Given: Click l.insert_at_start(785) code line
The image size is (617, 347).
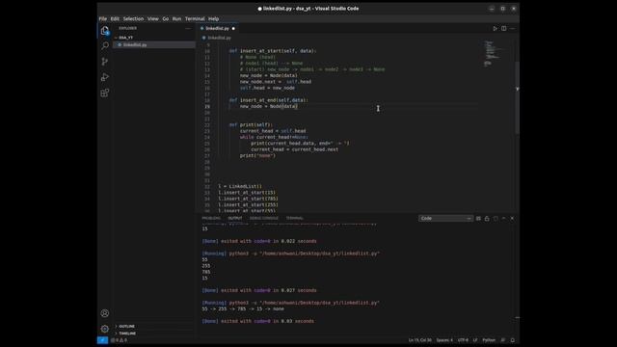Looking at the screenshot, I should (x=249, y=200).
